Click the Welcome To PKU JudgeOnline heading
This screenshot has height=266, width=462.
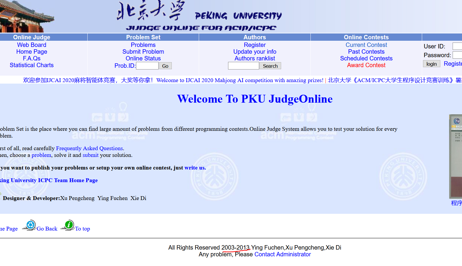(255, 99)
